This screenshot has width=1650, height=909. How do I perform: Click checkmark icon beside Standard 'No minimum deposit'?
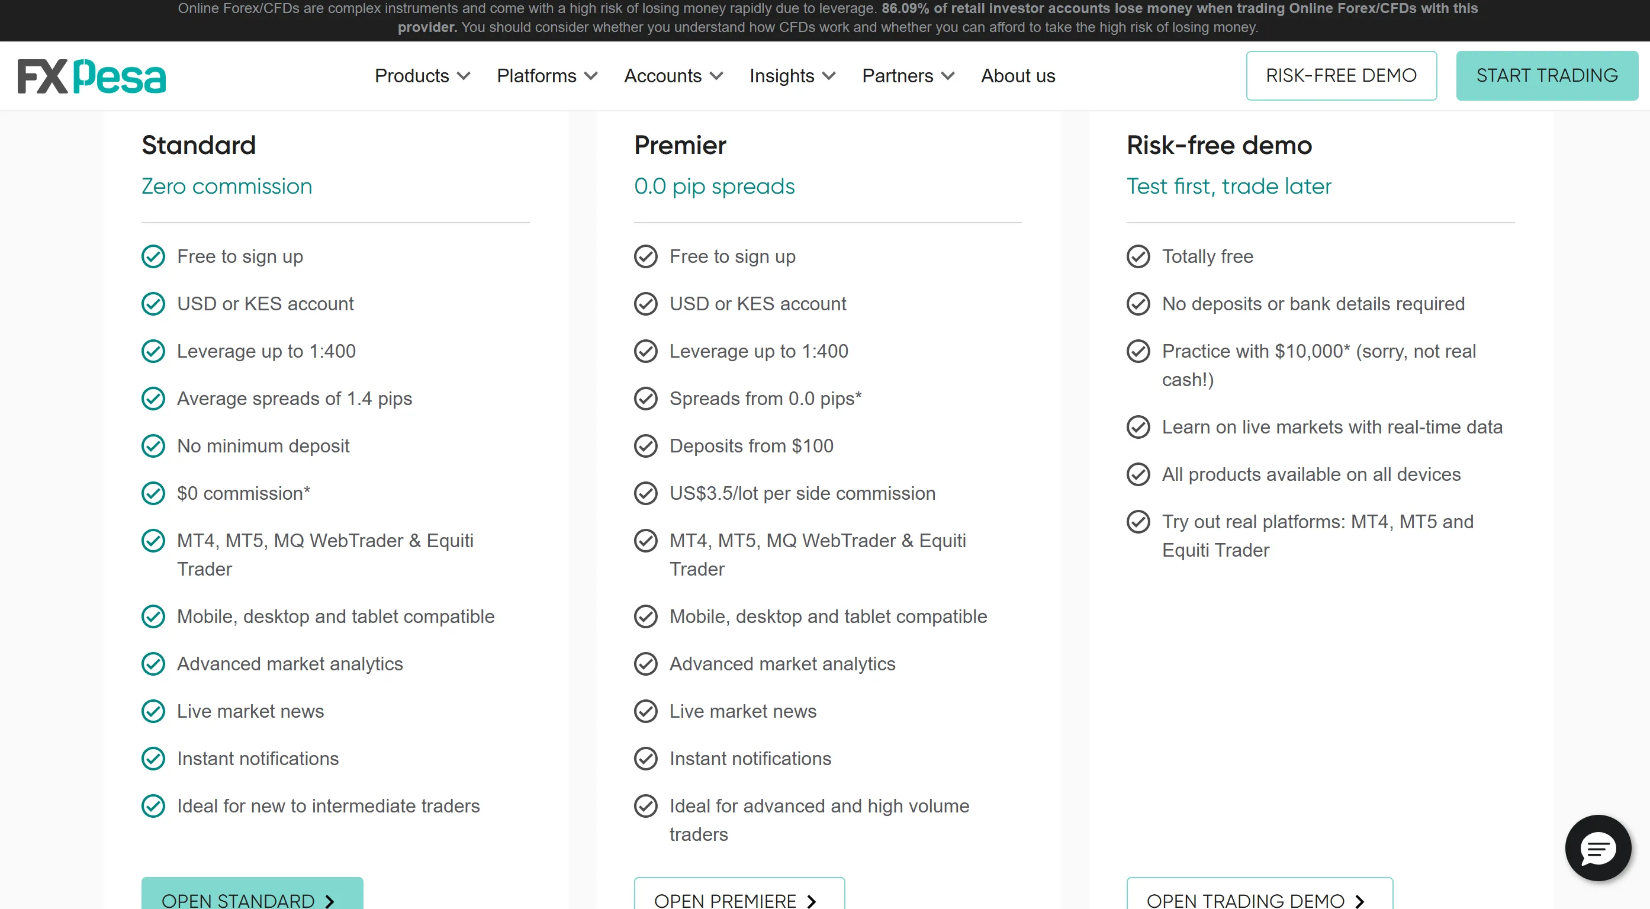click(x=153, y=446)
